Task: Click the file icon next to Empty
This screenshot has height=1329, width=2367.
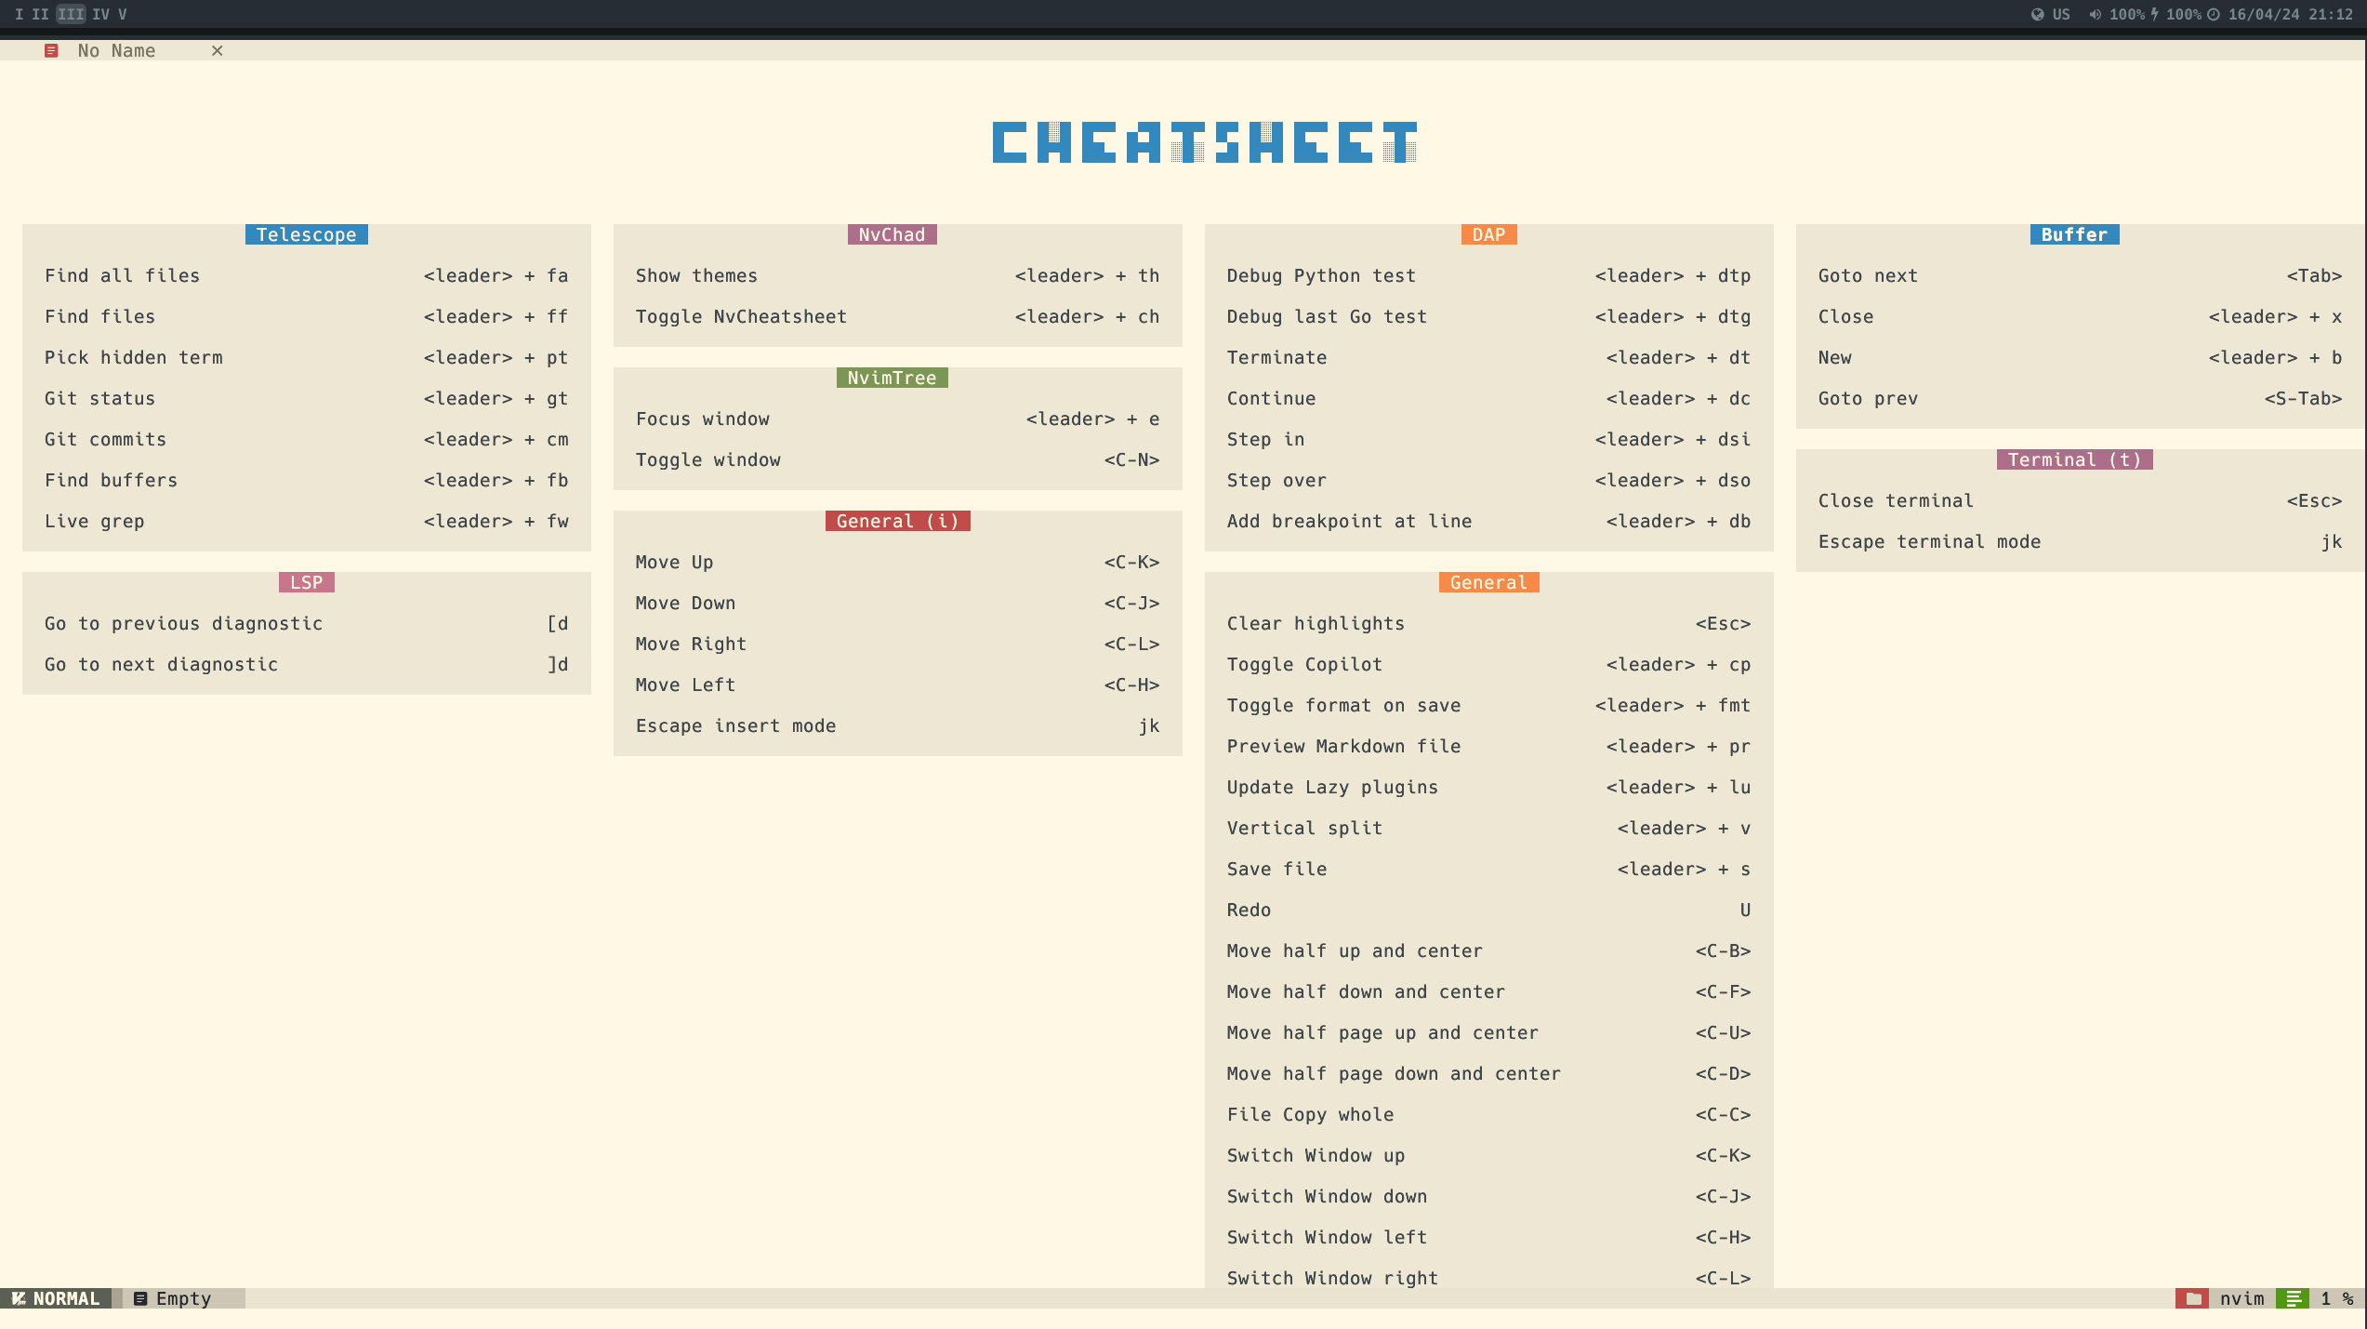Action: pos(140,1298)
